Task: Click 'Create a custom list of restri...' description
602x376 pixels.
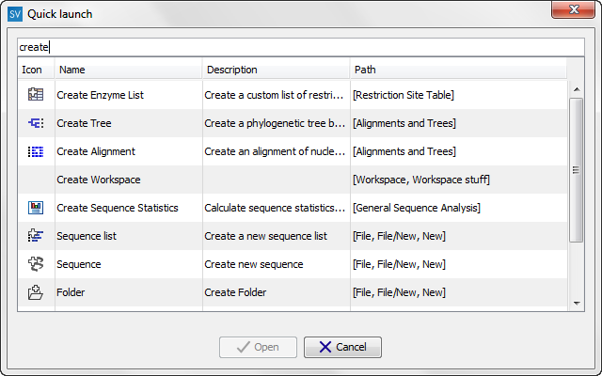Action: (274, 95)
